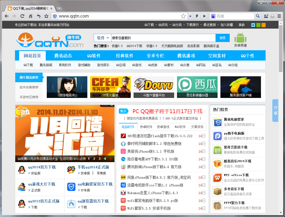Expand 正式版 under qq游戏大厅下载
This screenshot has width=285, height=217.
click(x=34, y=190)
